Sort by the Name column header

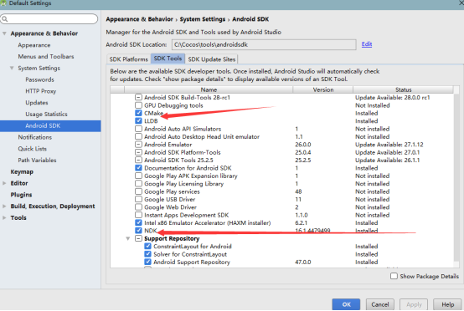tap(209, 89)
